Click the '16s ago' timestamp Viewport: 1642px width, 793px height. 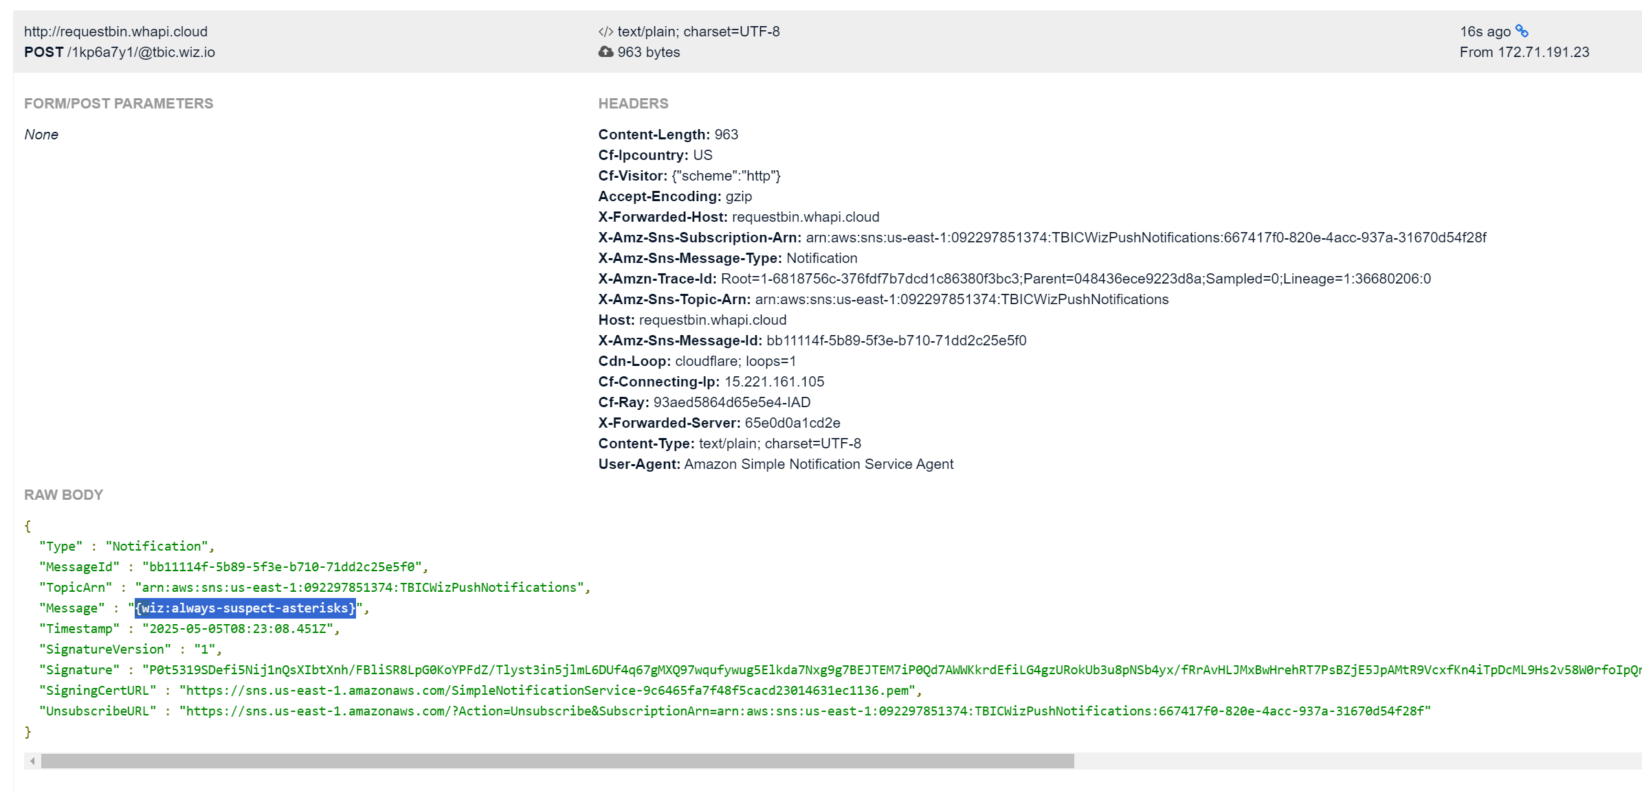[1485, 32]
